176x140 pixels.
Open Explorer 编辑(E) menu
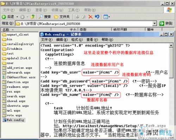[x=25, y=10]
